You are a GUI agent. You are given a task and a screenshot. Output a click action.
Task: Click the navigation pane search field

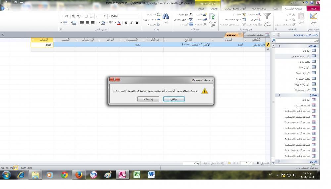pos(298,40)
